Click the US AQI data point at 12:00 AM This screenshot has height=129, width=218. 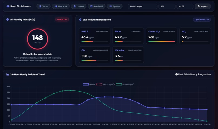(11, 105)
